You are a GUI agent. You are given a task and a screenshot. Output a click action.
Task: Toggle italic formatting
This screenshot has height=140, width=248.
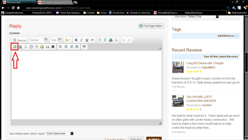tap(81, 40)
